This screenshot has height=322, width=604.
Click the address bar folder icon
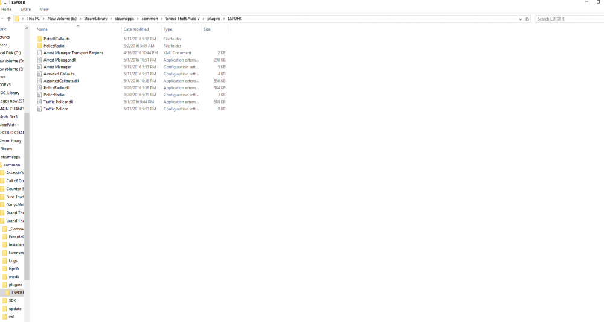(18, 19)
